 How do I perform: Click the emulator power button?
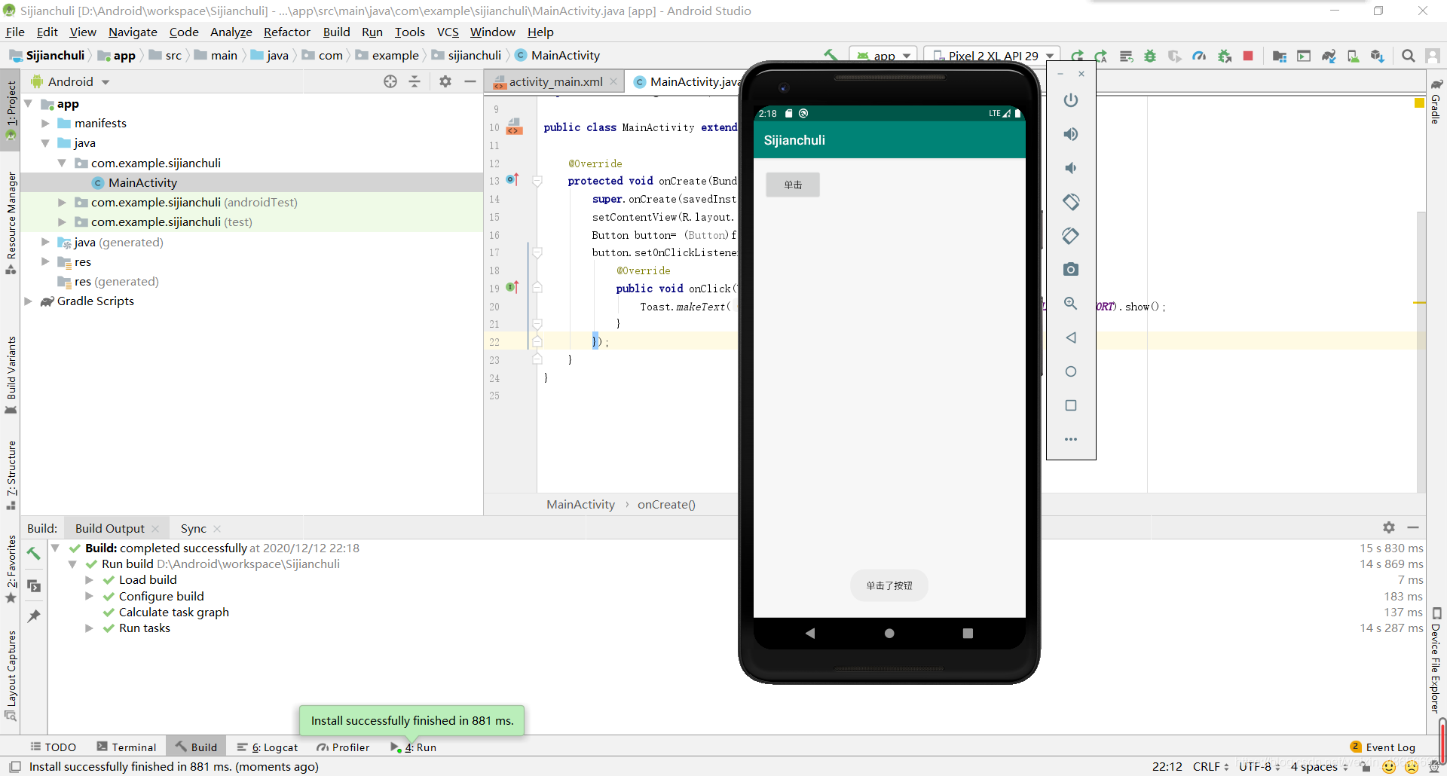point(1071,100)
